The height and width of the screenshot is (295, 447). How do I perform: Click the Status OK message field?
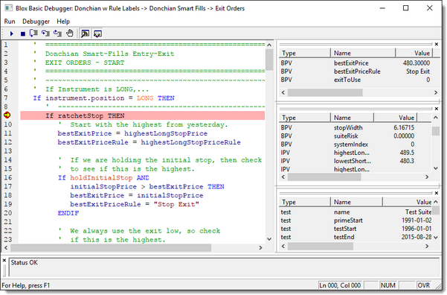pos(224,267)
